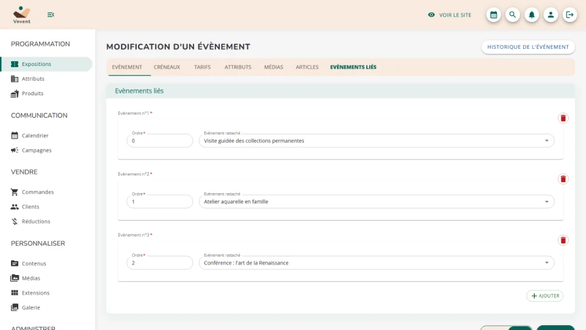Open the calendar icon in header
The image size is (586, 330).
point(494,15)
